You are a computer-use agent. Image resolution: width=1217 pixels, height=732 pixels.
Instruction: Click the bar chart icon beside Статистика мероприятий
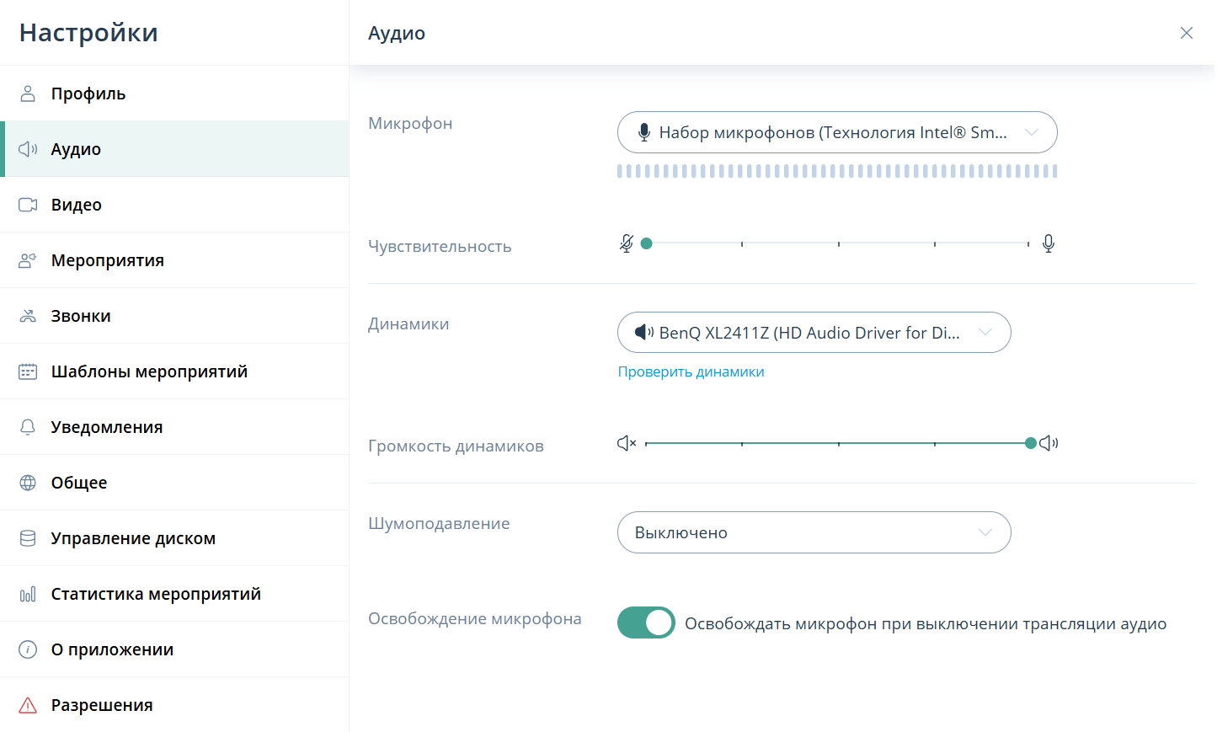[x=28, y=594]
